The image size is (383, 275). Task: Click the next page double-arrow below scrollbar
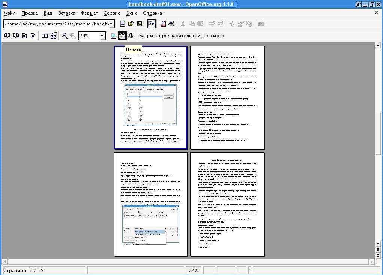[x=378, y=256]
